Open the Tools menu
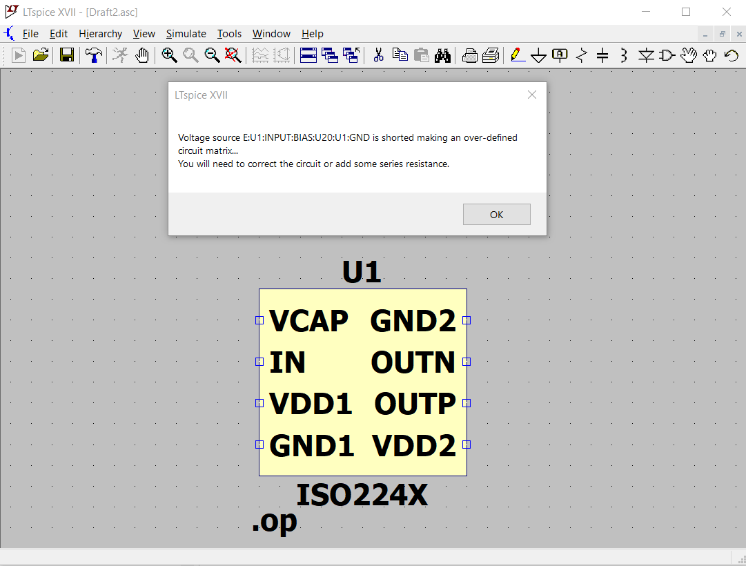The width and height of the screenshot is (746, 566). 229,34
